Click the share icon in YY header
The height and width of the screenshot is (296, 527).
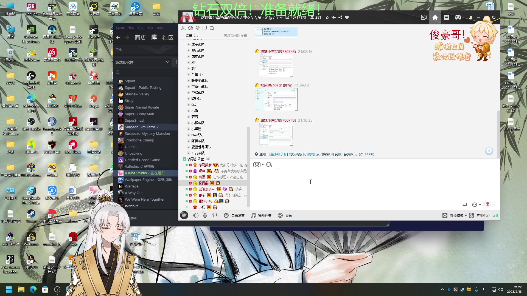tap(340, 18)
